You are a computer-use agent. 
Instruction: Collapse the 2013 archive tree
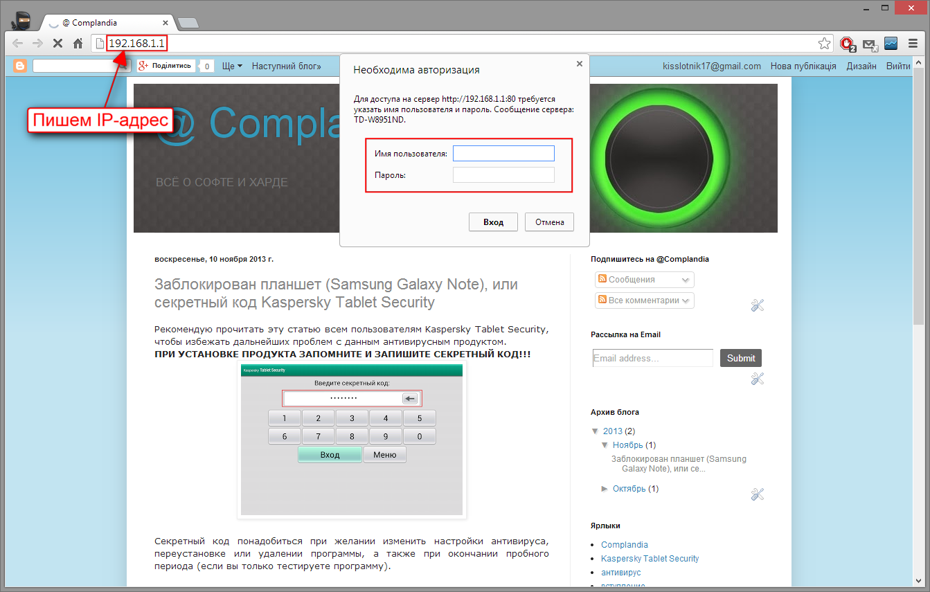(x=595, y=431)
